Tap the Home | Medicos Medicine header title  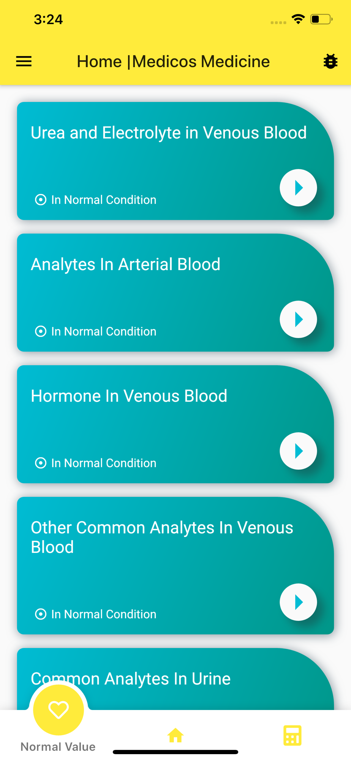pos(173,61)
